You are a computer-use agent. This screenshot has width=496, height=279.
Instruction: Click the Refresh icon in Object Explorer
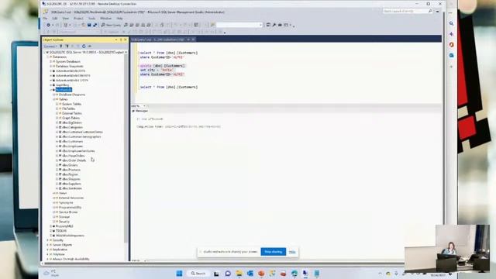84,46
